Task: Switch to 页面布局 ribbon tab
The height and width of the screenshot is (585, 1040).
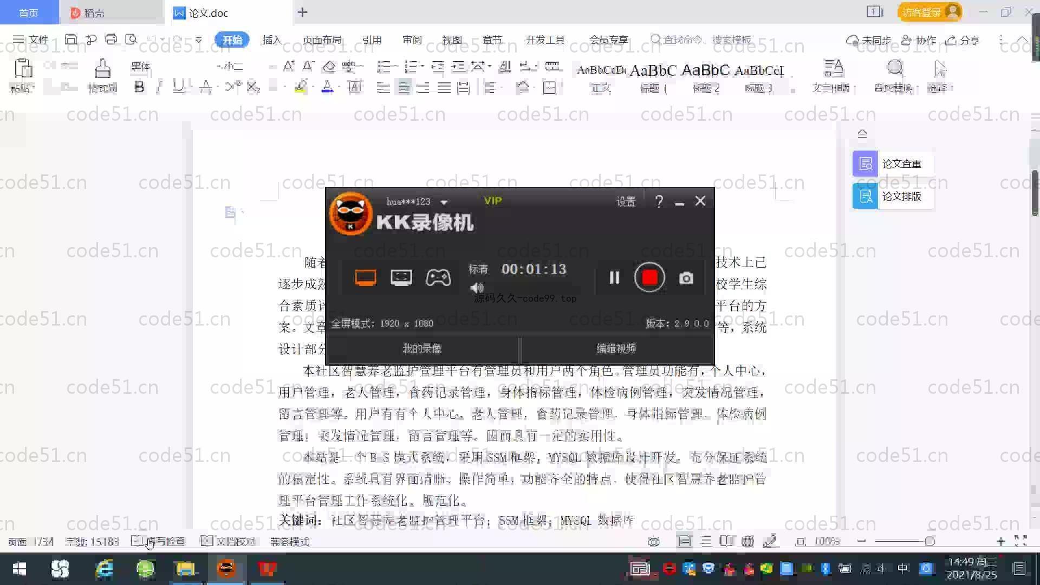Action: (x=322, y=40)
